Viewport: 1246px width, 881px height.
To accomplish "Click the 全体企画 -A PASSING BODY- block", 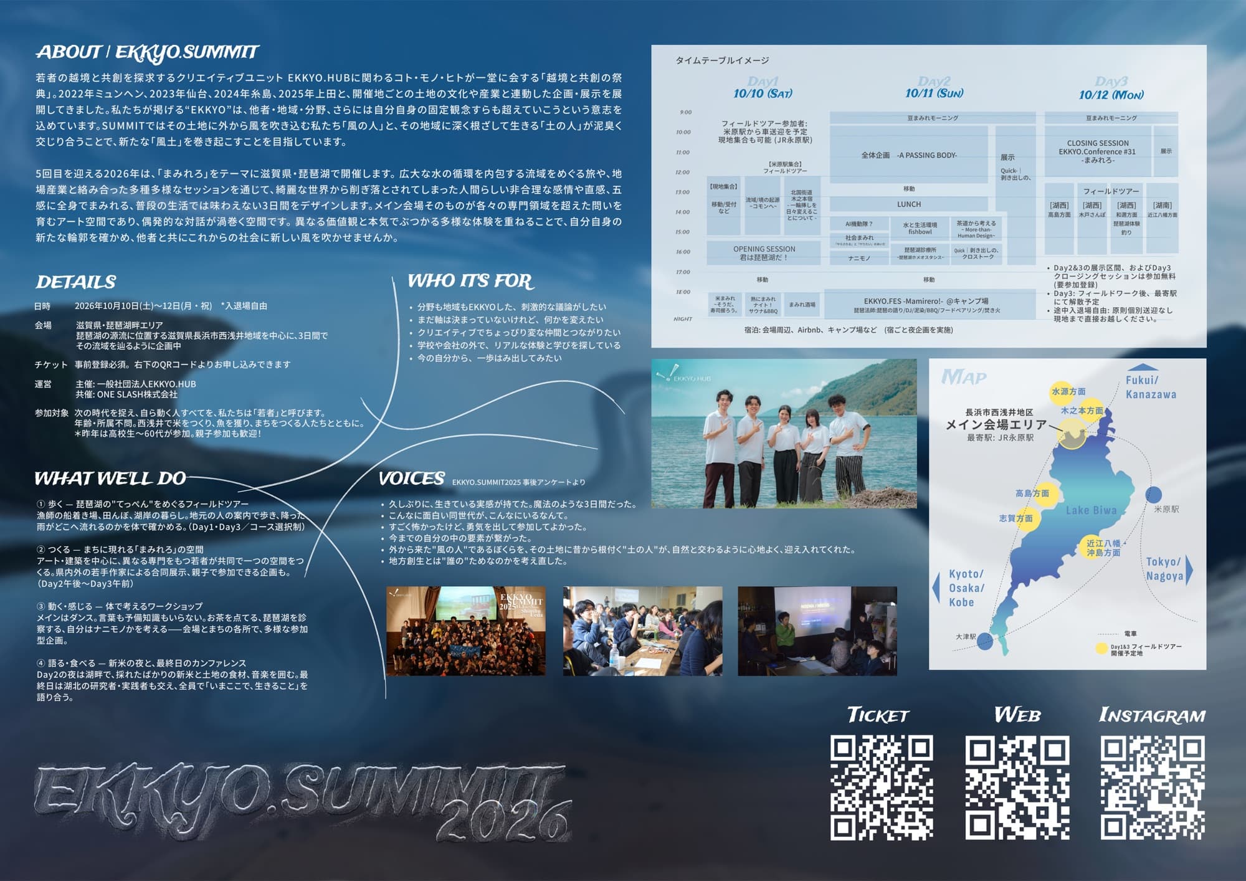I will (909, 155).
